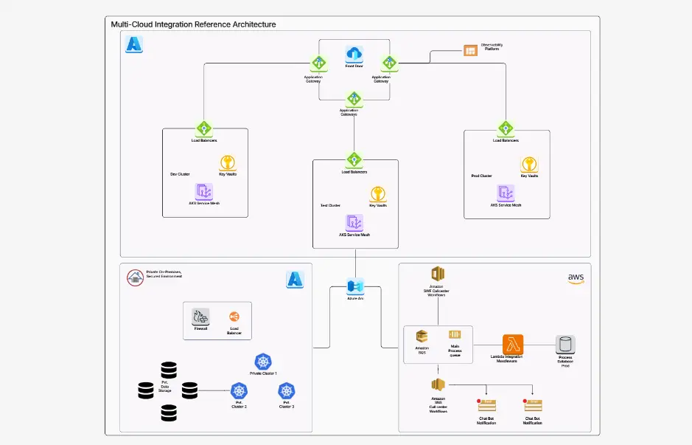Screen dimensions: 692x445
Task: Select the Key Vaults icon in Prod Cluster
Action: (529, 165)
